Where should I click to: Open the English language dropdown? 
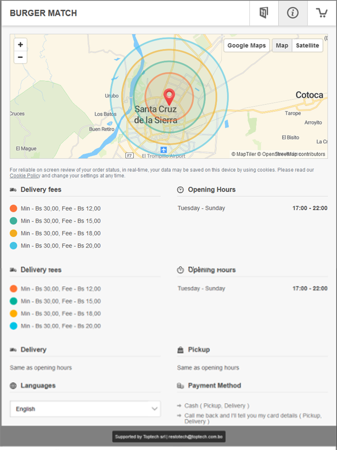(85, 409)
